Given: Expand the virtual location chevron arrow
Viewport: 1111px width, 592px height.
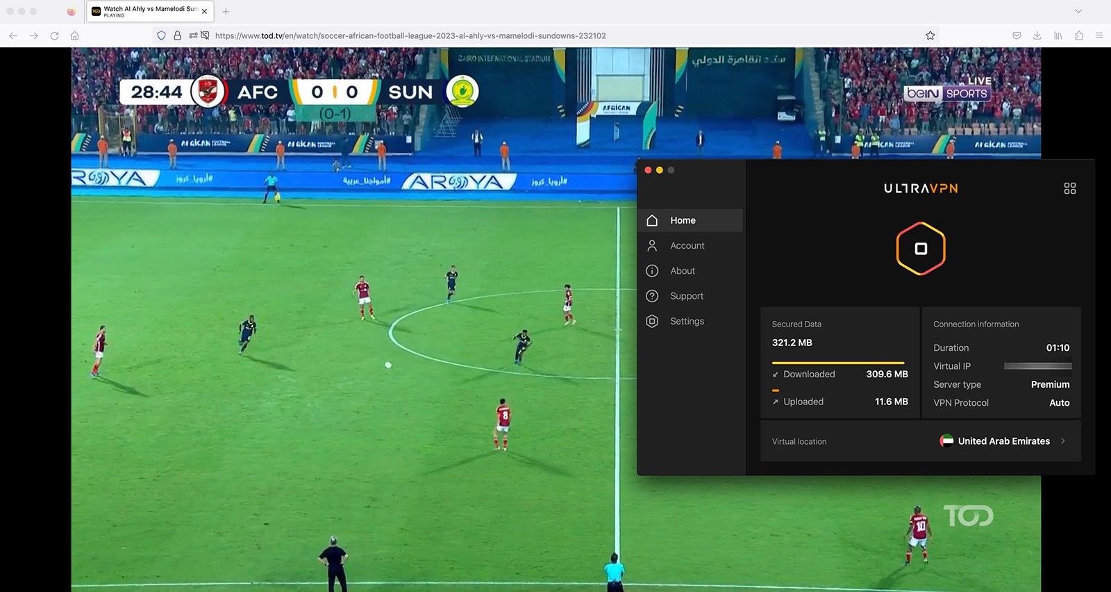Looking at the screenshot, I should 1063,441.
